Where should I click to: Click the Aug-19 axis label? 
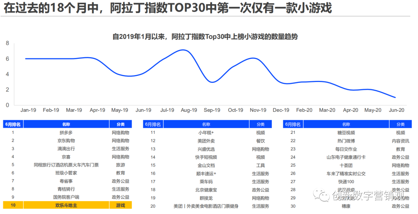189,110
